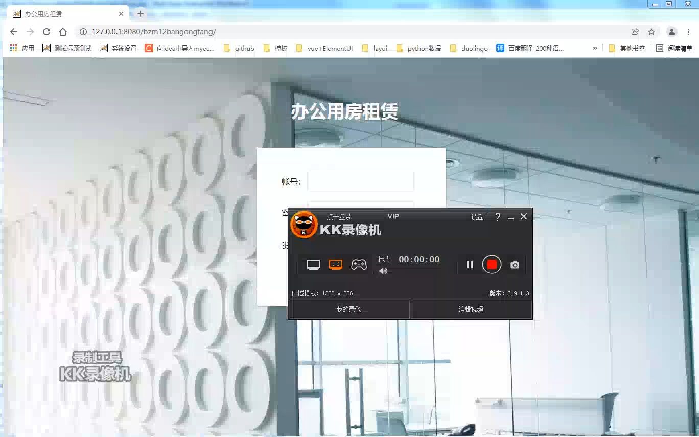Viewport: 699px width, 437px height.
Task: Open 向idea中导入myec... bookmark
Action: tap(180, 49)
